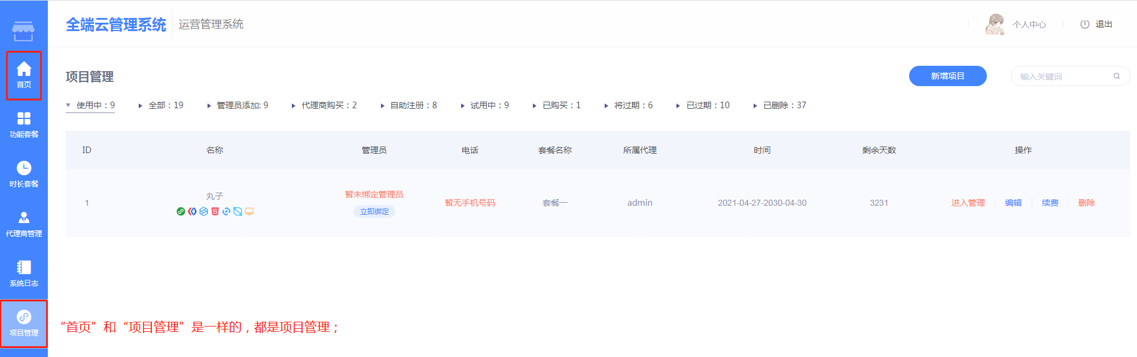Click 删除 for project 丸子
The image size is (1137, 357).
click(1086, 203)
